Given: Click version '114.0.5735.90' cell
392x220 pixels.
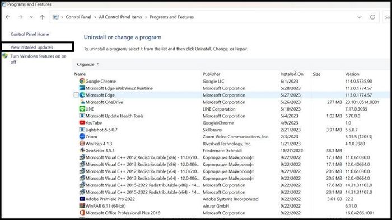Looking at the screenshot, I should click(x=359, y=81).
